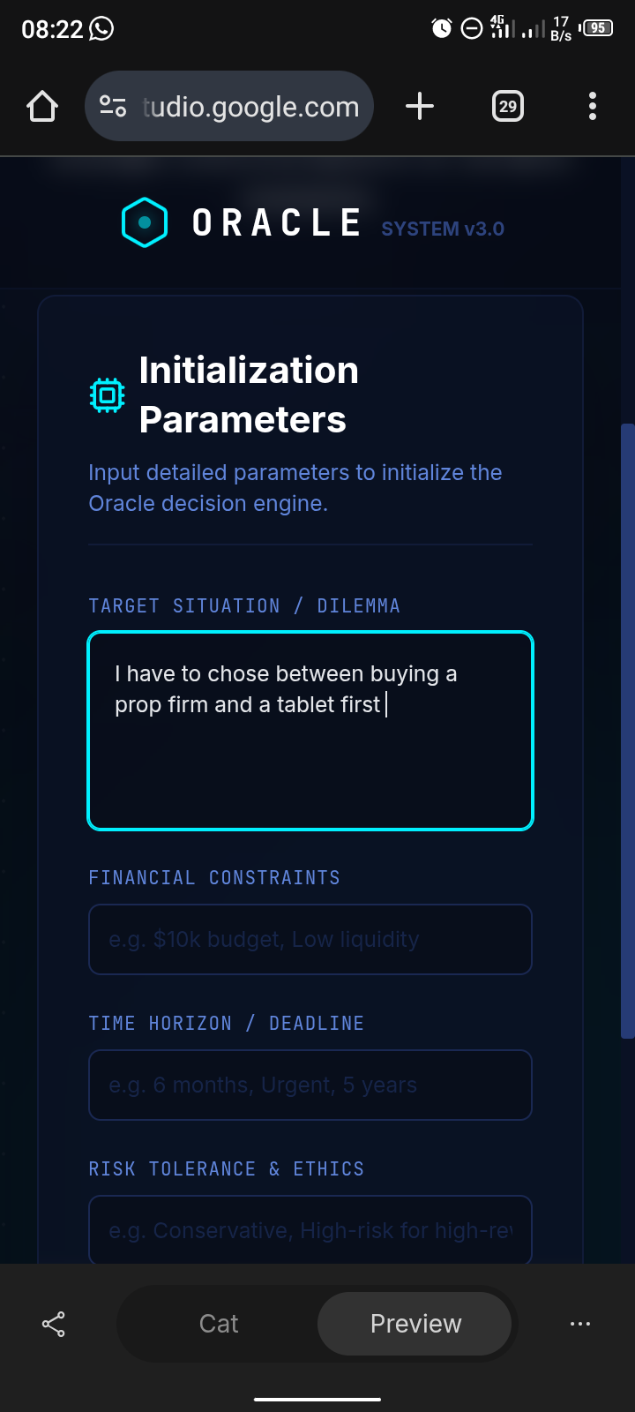Open site settings icon in address bar

(x=113, y=107)
